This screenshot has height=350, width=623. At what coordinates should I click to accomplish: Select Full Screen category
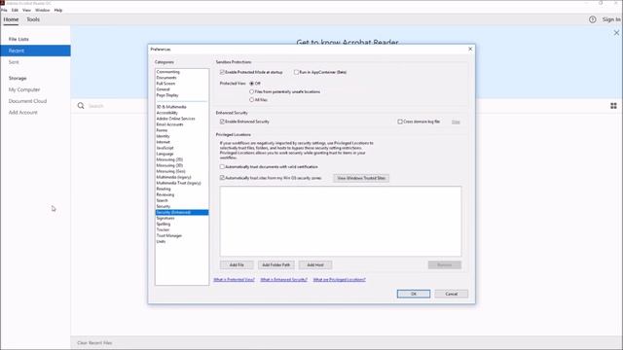click(x=165, y=84)
